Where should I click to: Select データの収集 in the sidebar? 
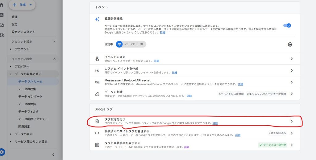[x=27, y=89]
